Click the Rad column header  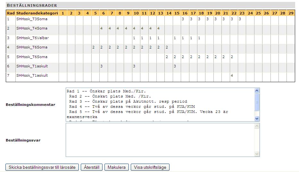11,13
